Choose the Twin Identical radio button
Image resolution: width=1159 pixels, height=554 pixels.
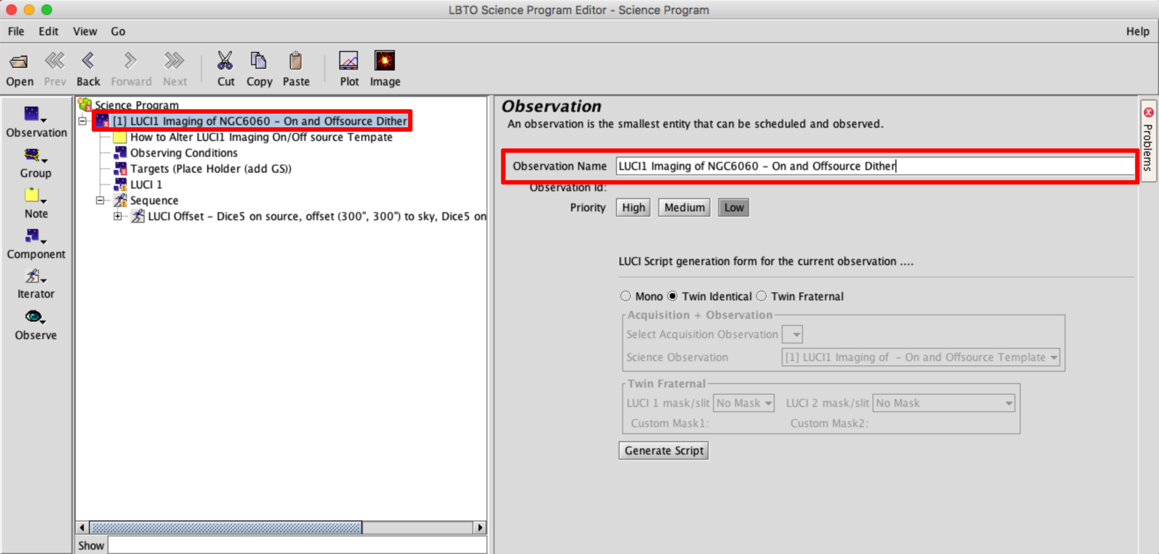672,296
